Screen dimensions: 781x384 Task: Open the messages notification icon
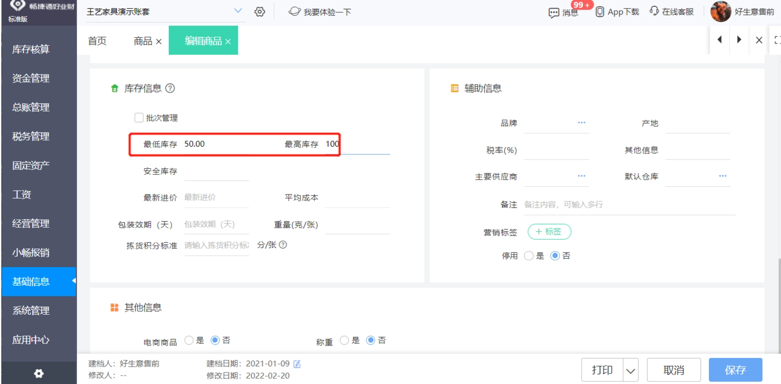(553, 12)
